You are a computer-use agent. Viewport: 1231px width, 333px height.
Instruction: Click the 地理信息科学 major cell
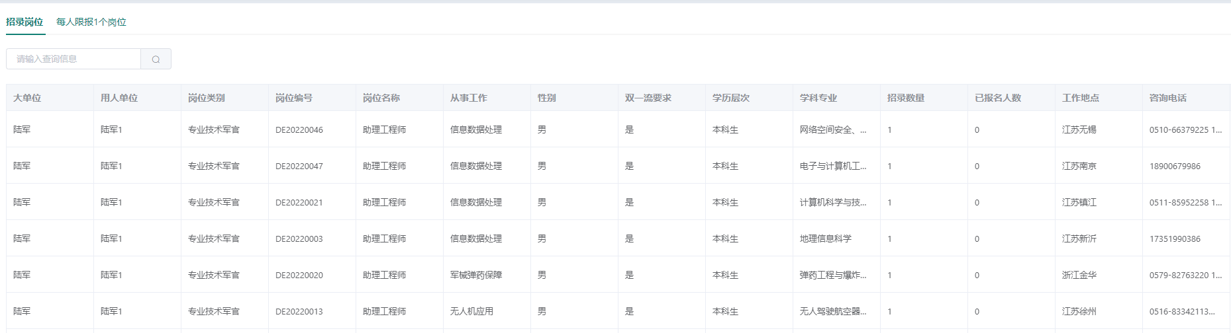click(825, 239)
